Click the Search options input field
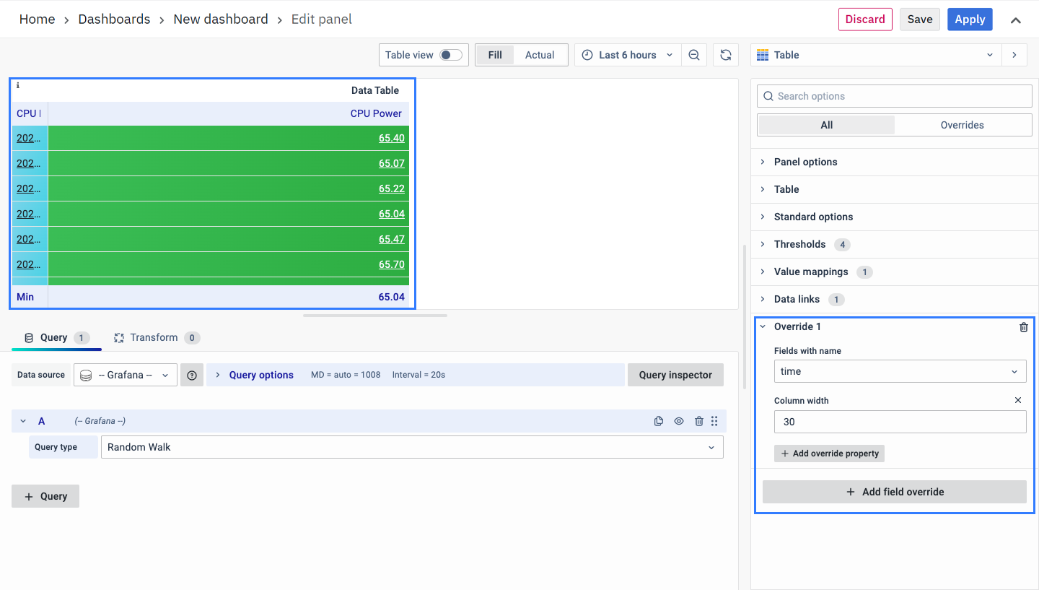This screenshot has height=590, width=1039. point(895,96)
